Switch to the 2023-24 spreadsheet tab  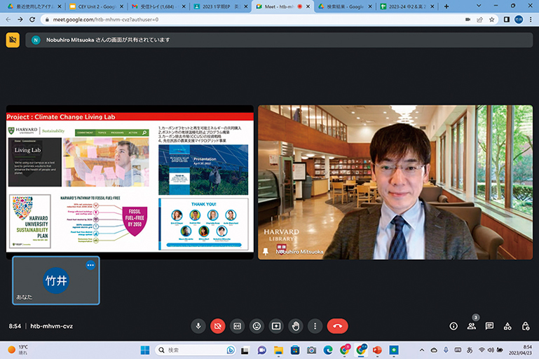(x=407, y=6)
